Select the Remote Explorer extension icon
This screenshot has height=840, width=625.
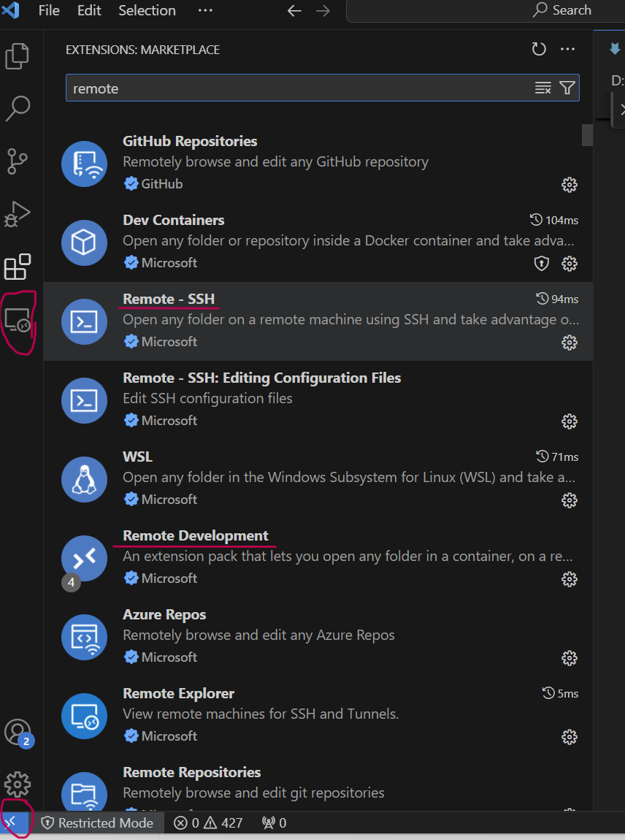84,717
